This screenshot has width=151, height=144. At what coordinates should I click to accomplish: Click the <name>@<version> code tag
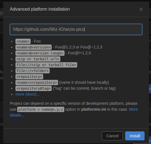(x=33, y=47)
